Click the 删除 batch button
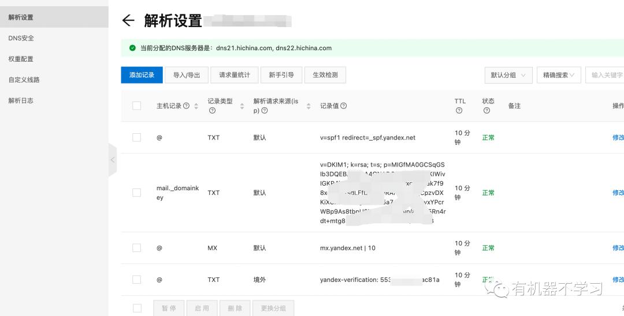Image resolution: width=624 pixels, height=316 pixels. 235,308
